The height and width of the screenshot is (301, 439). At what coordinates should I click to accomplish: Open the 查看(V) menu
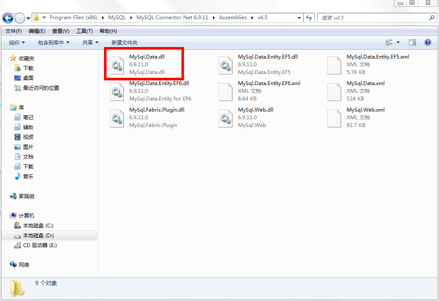60,31
